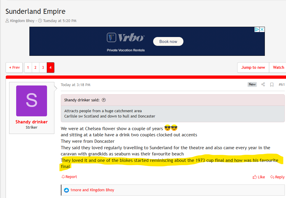Open Shandy drinker username profile link

(31, 122)
